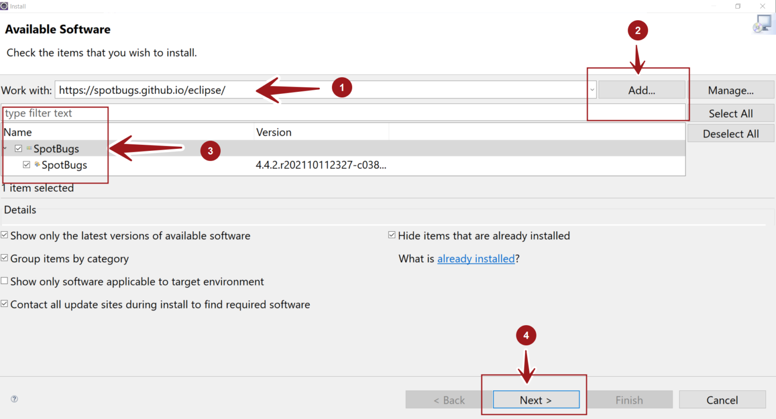
Task: Click the help icon in bottom-left corner
Action: 14,399
